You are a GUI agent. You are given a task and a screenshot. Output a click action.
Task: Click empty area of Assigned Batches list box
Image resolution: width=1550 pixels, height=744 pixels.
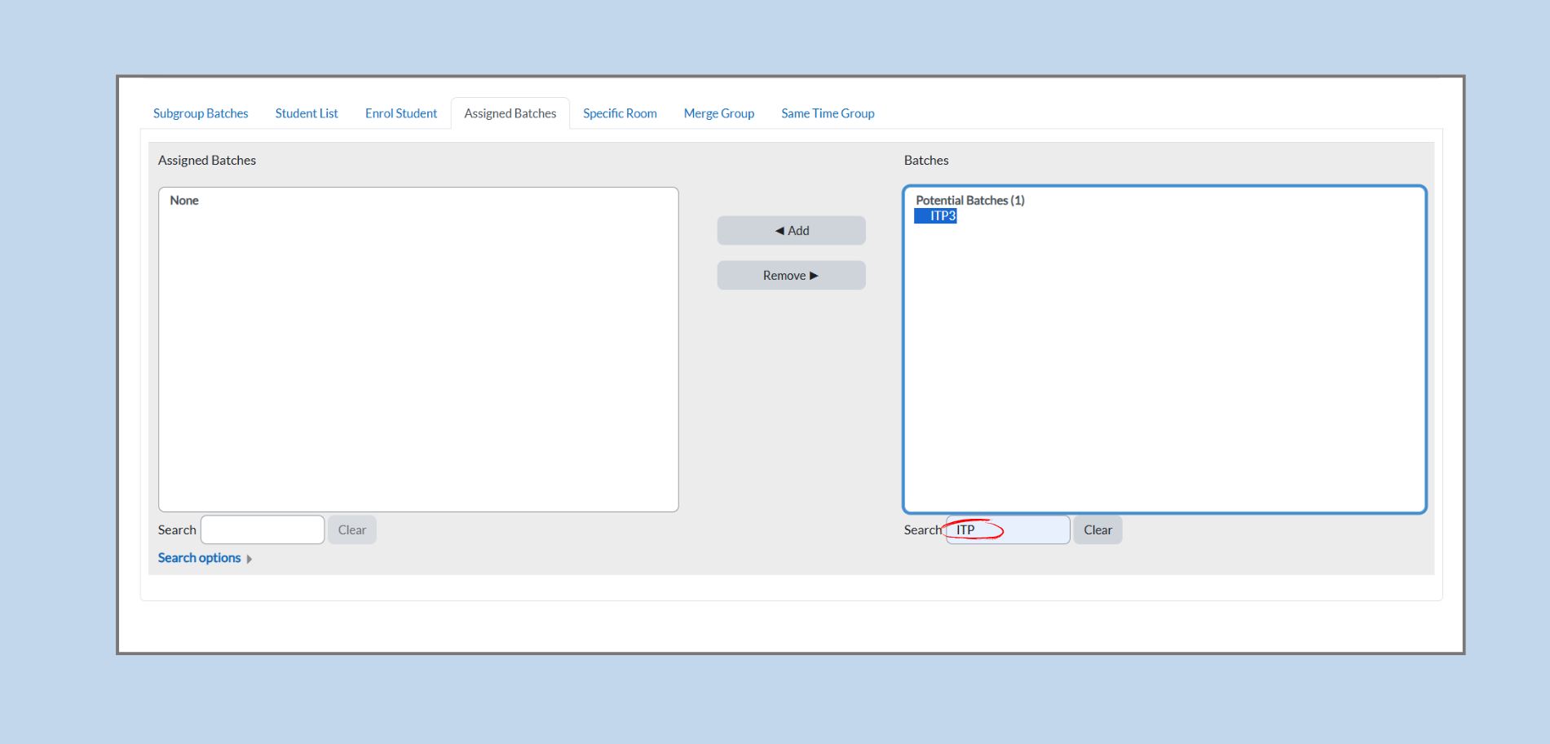coord(418,367)
